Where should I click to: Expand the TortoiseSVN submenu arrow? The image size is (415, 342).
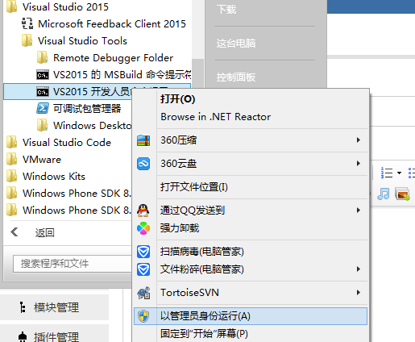[359, 293]
